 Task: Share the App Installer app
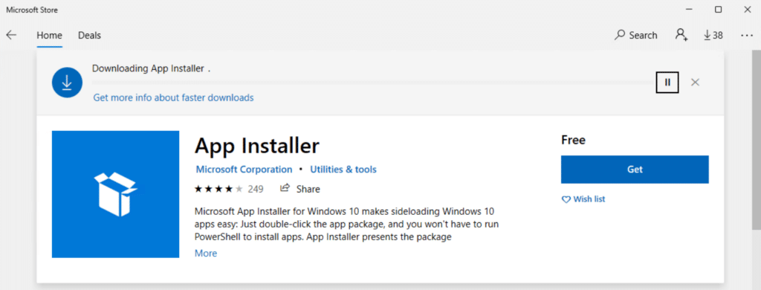[300, 188]
